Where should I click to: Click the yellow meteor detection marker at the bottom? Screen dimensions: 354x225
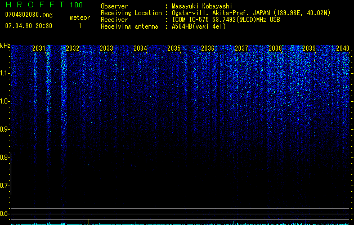click(x=88, y=222)
